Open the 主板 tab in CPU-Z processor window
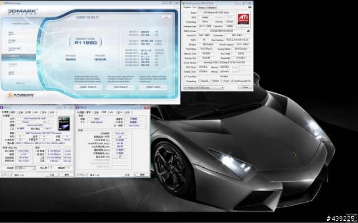The width and height of the screenshot is (358, 223). (x=21, y=113)
